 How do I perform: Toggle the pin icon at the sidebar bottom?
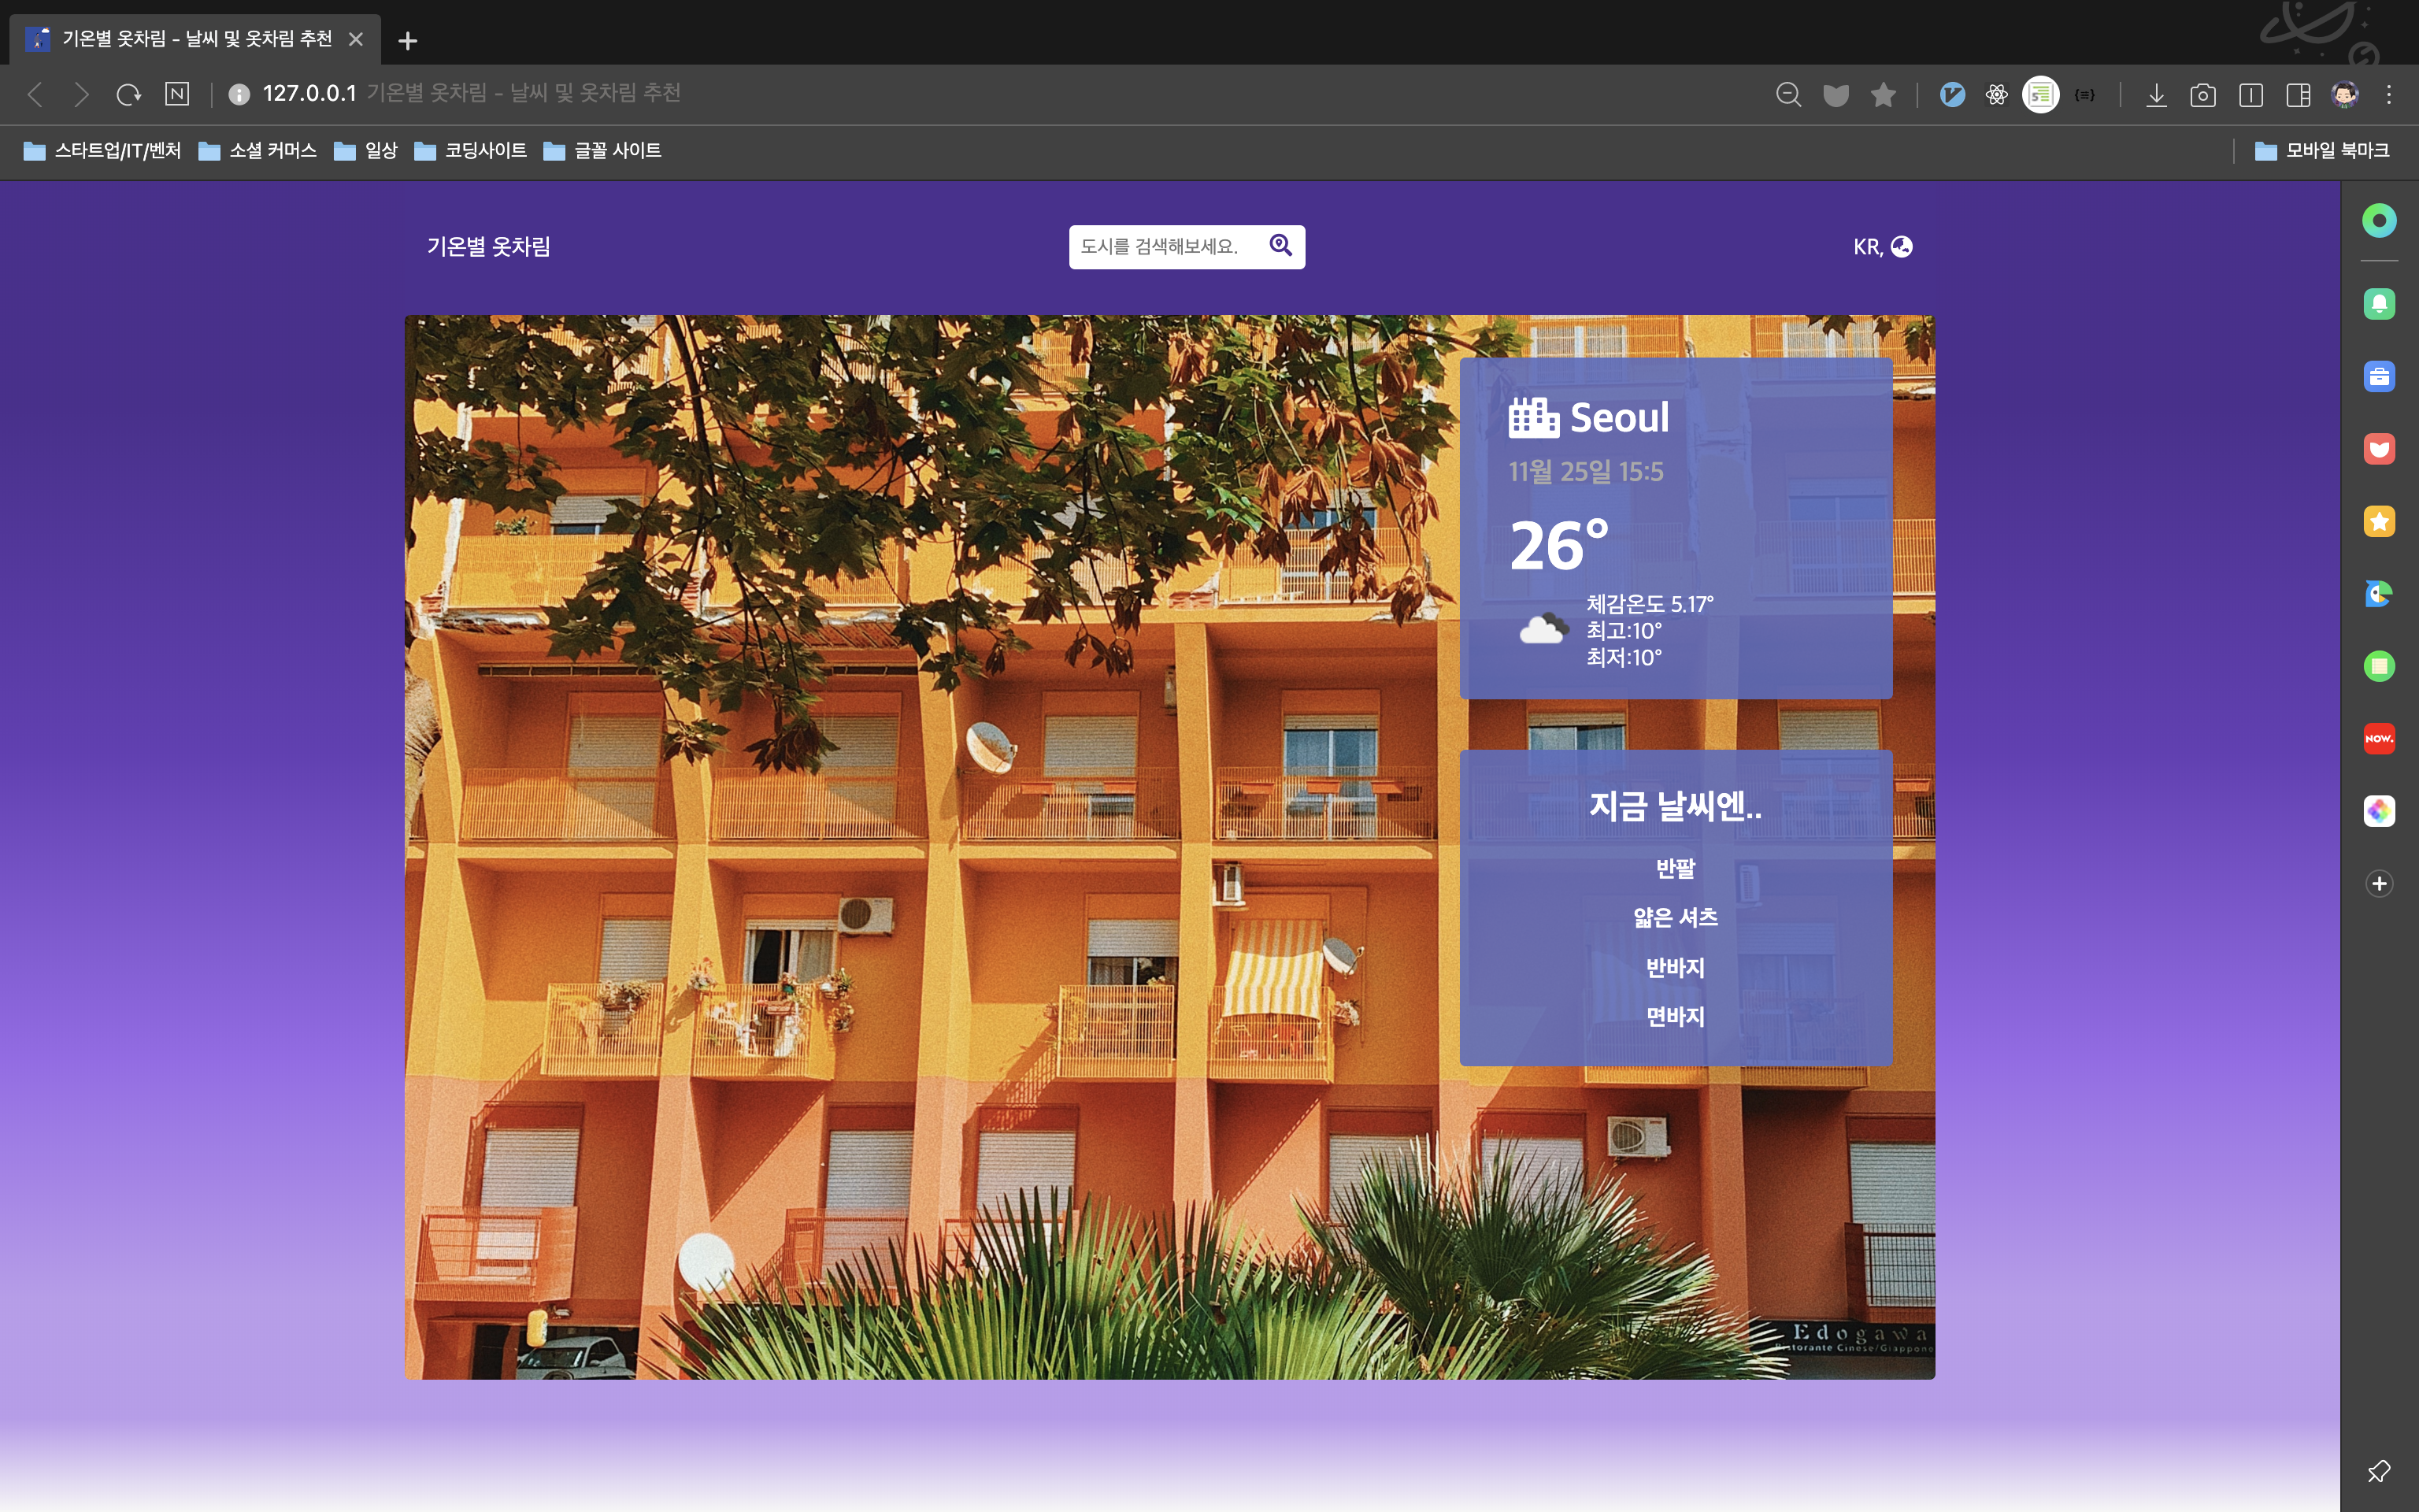[2379, 1471]
